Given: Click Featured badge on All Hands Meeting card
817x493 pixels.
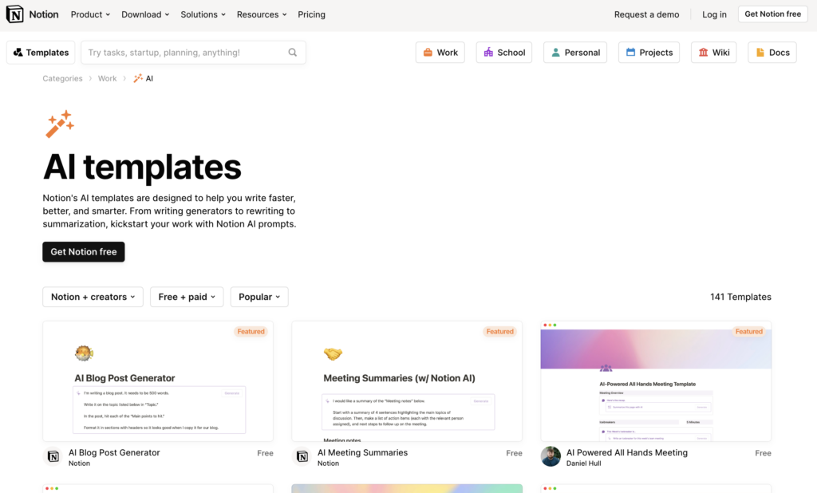Looking at the screenshot, I should (749, 331).
